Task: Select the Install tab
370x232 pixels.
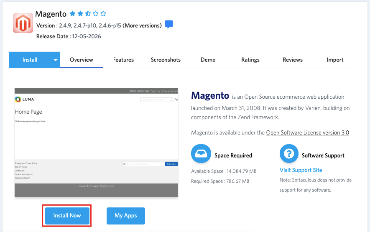Action: (x=30, y=60)
